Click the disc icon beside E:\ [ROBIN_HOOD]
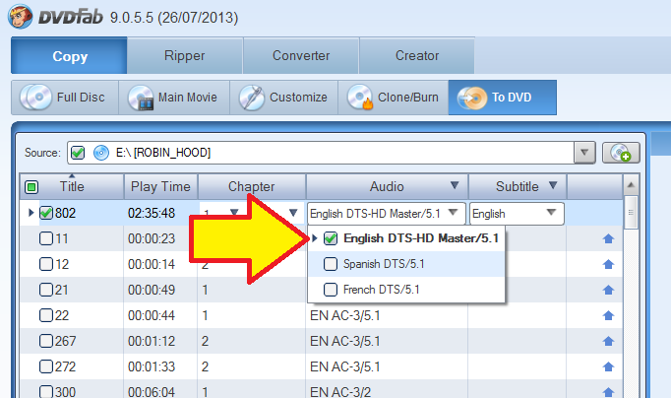The height and width of the screenshot is (398, 671). [x=101, y=153]
